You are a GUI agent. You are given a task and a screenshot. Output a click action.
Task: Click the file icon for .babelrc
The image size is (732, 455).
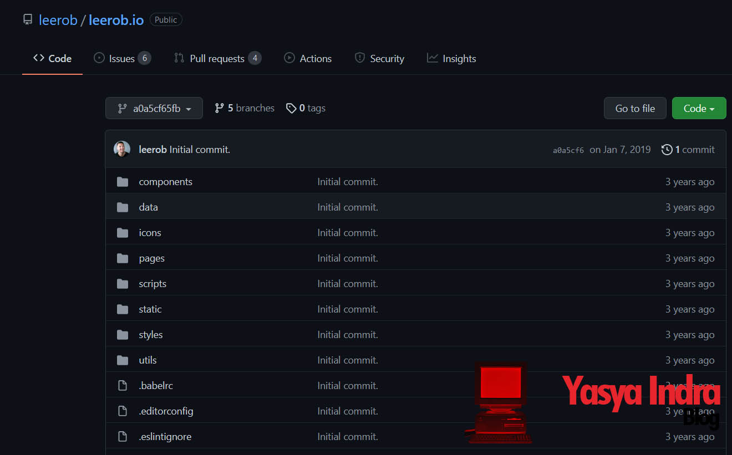pyautogui.click(x=123, y=386)
